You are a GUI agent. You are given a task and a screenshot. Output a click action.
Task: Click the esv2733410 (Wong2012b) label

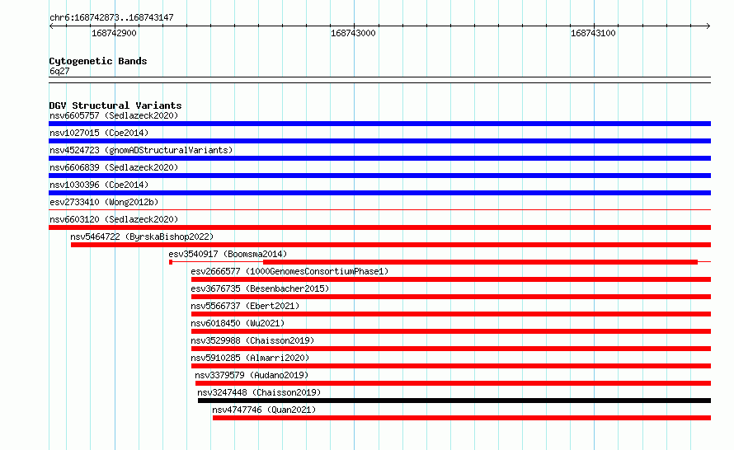pyautogui.click(x=104, y=202)
